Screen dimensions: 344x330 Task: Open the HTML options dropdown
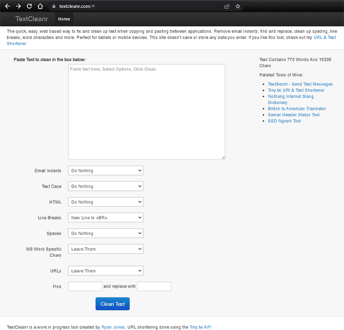pyautogui.click(x=106, y=202)
